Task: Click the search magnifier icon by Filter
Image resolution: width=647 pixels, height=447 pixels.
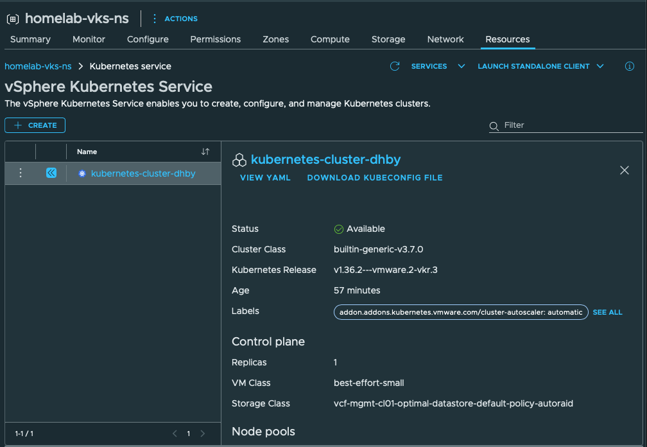Action: 494,126
